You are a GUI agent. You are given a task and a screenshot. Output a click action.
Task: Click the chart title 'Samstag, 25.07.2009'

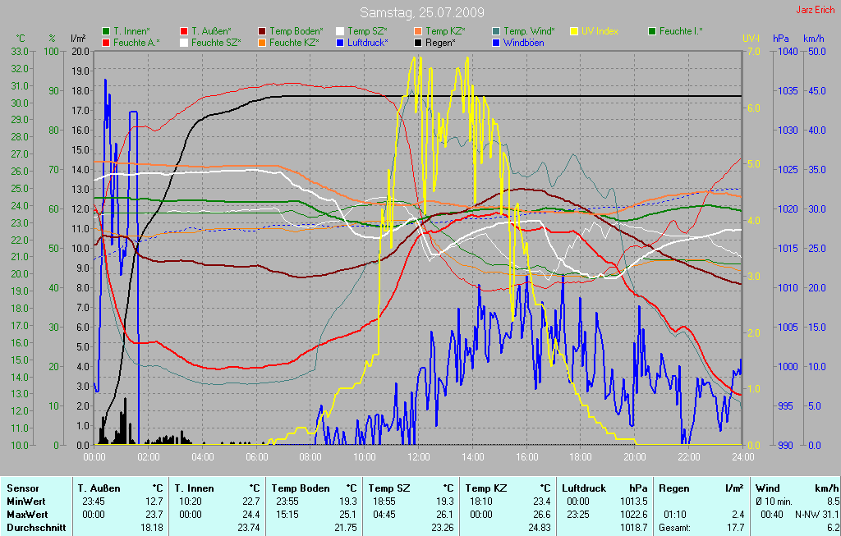pyautogui.click(x=421, y=11)
